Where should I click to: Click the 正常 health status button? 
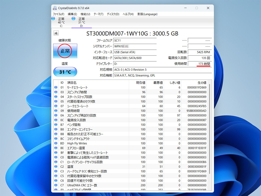[65, 51]
